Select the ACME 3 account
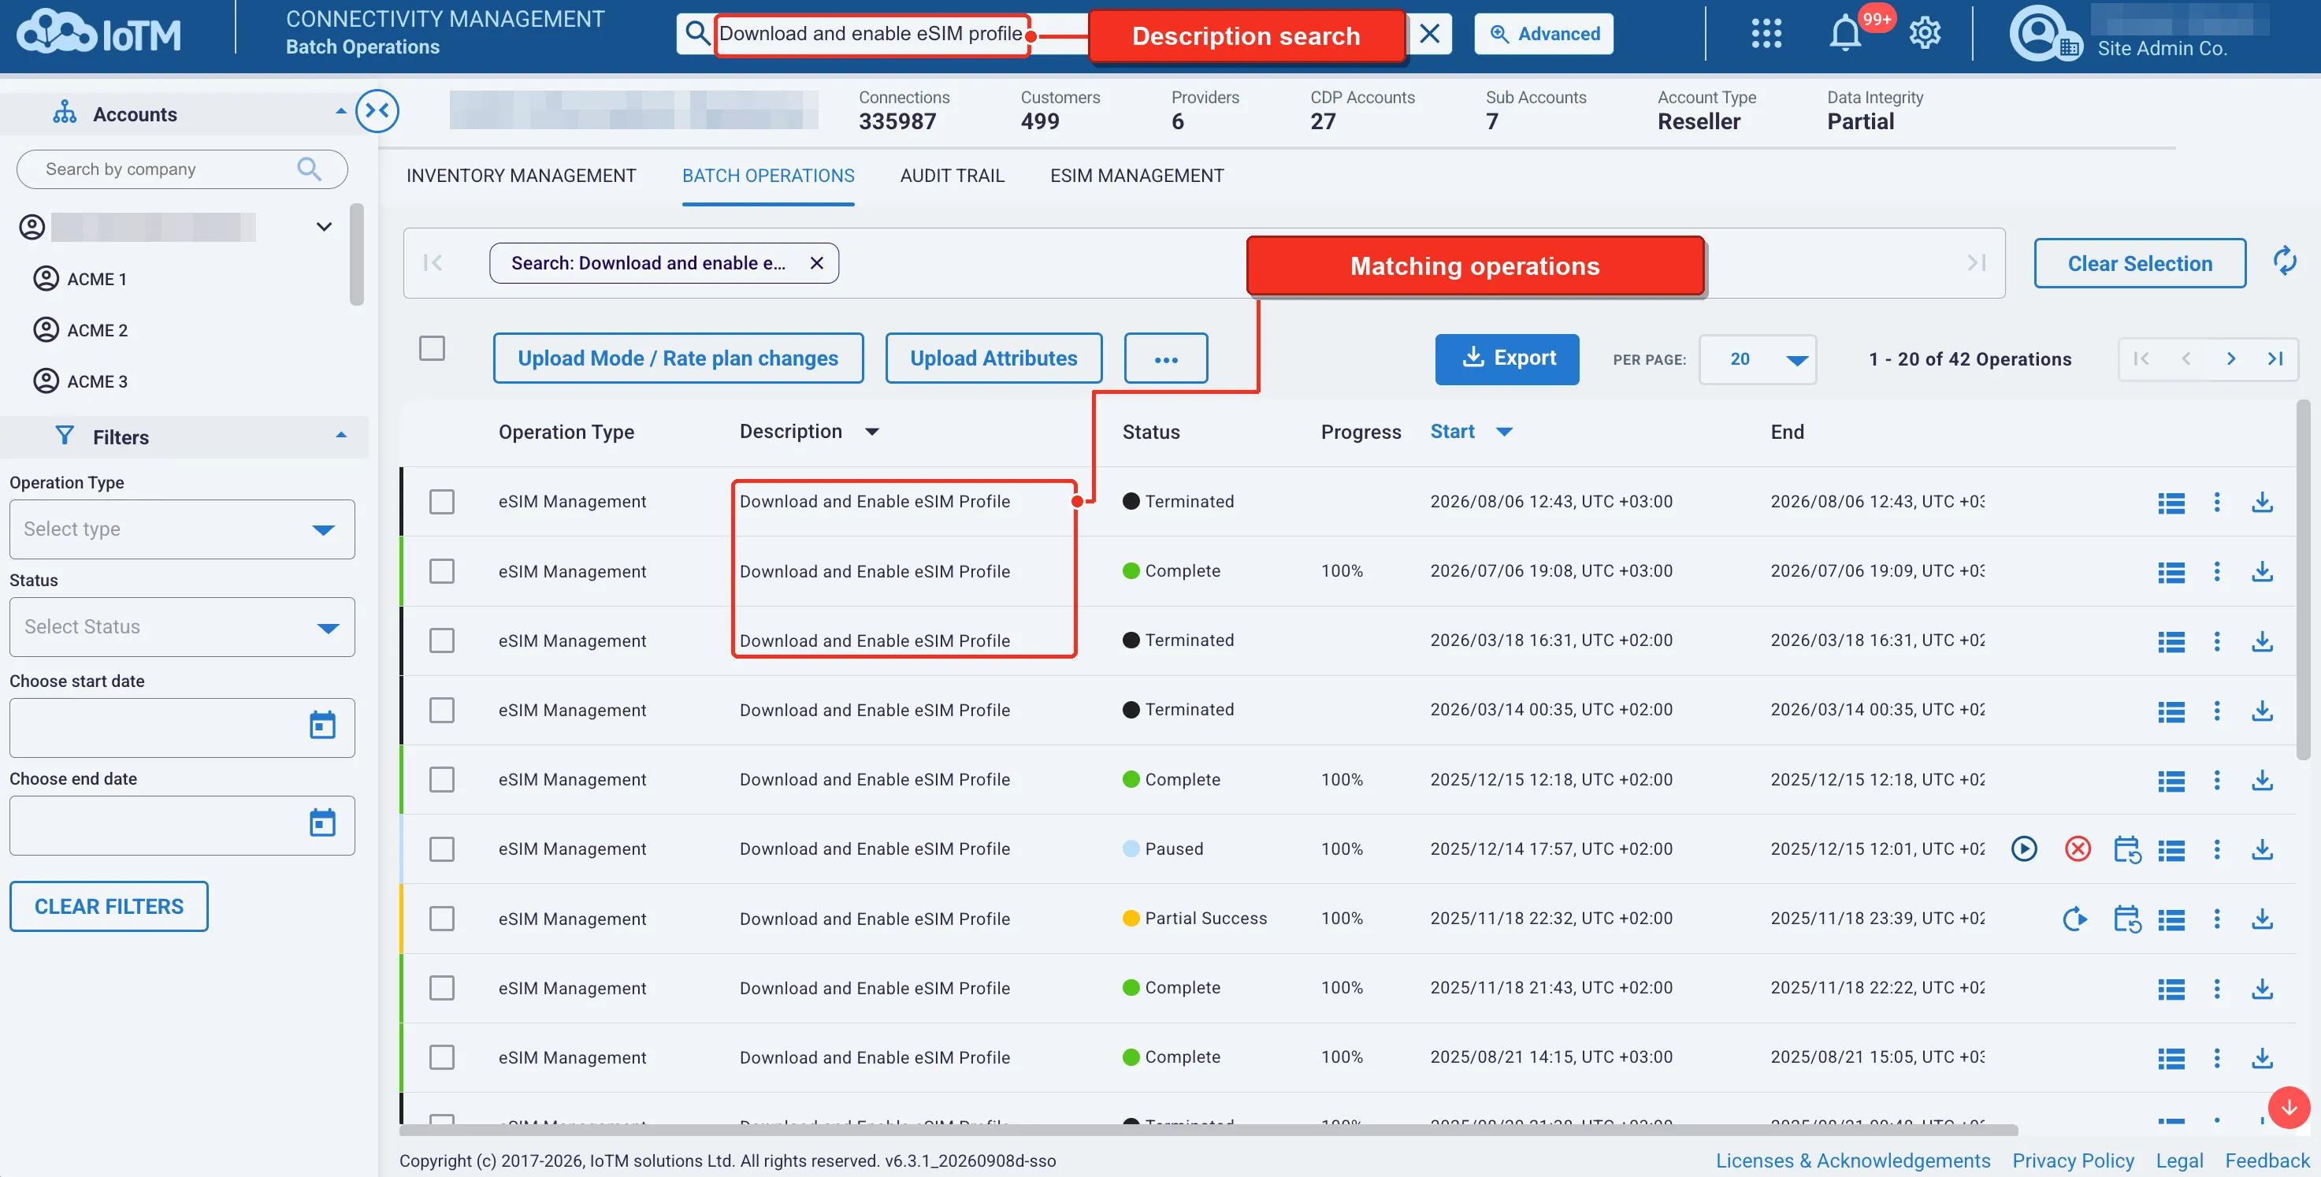Screen dimensions: 2321x1177 tap(81, 381)
